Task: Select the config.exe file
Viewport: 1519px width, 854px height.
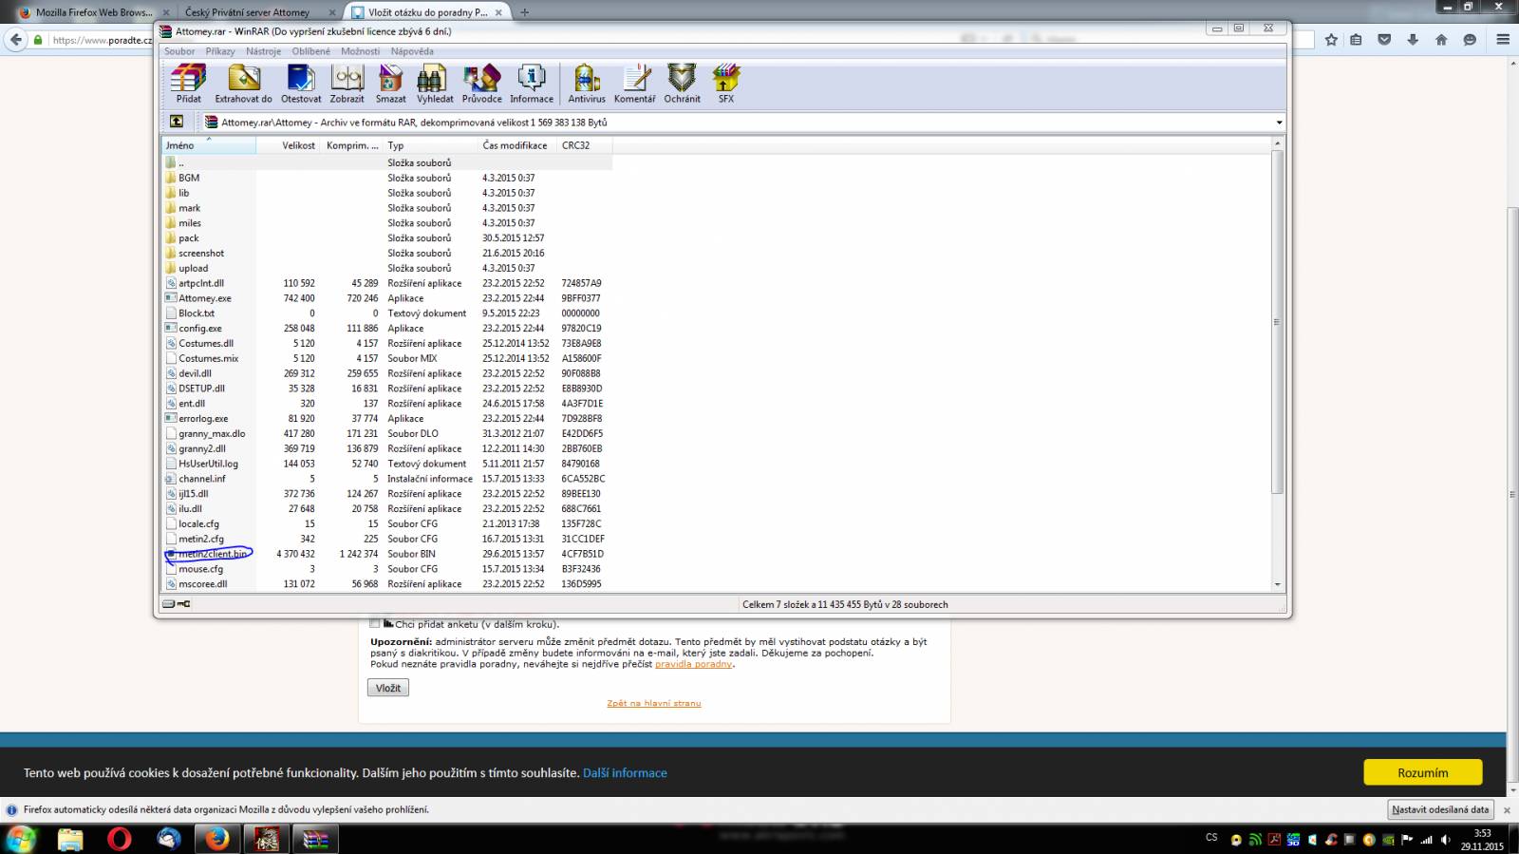Action: 200,329
